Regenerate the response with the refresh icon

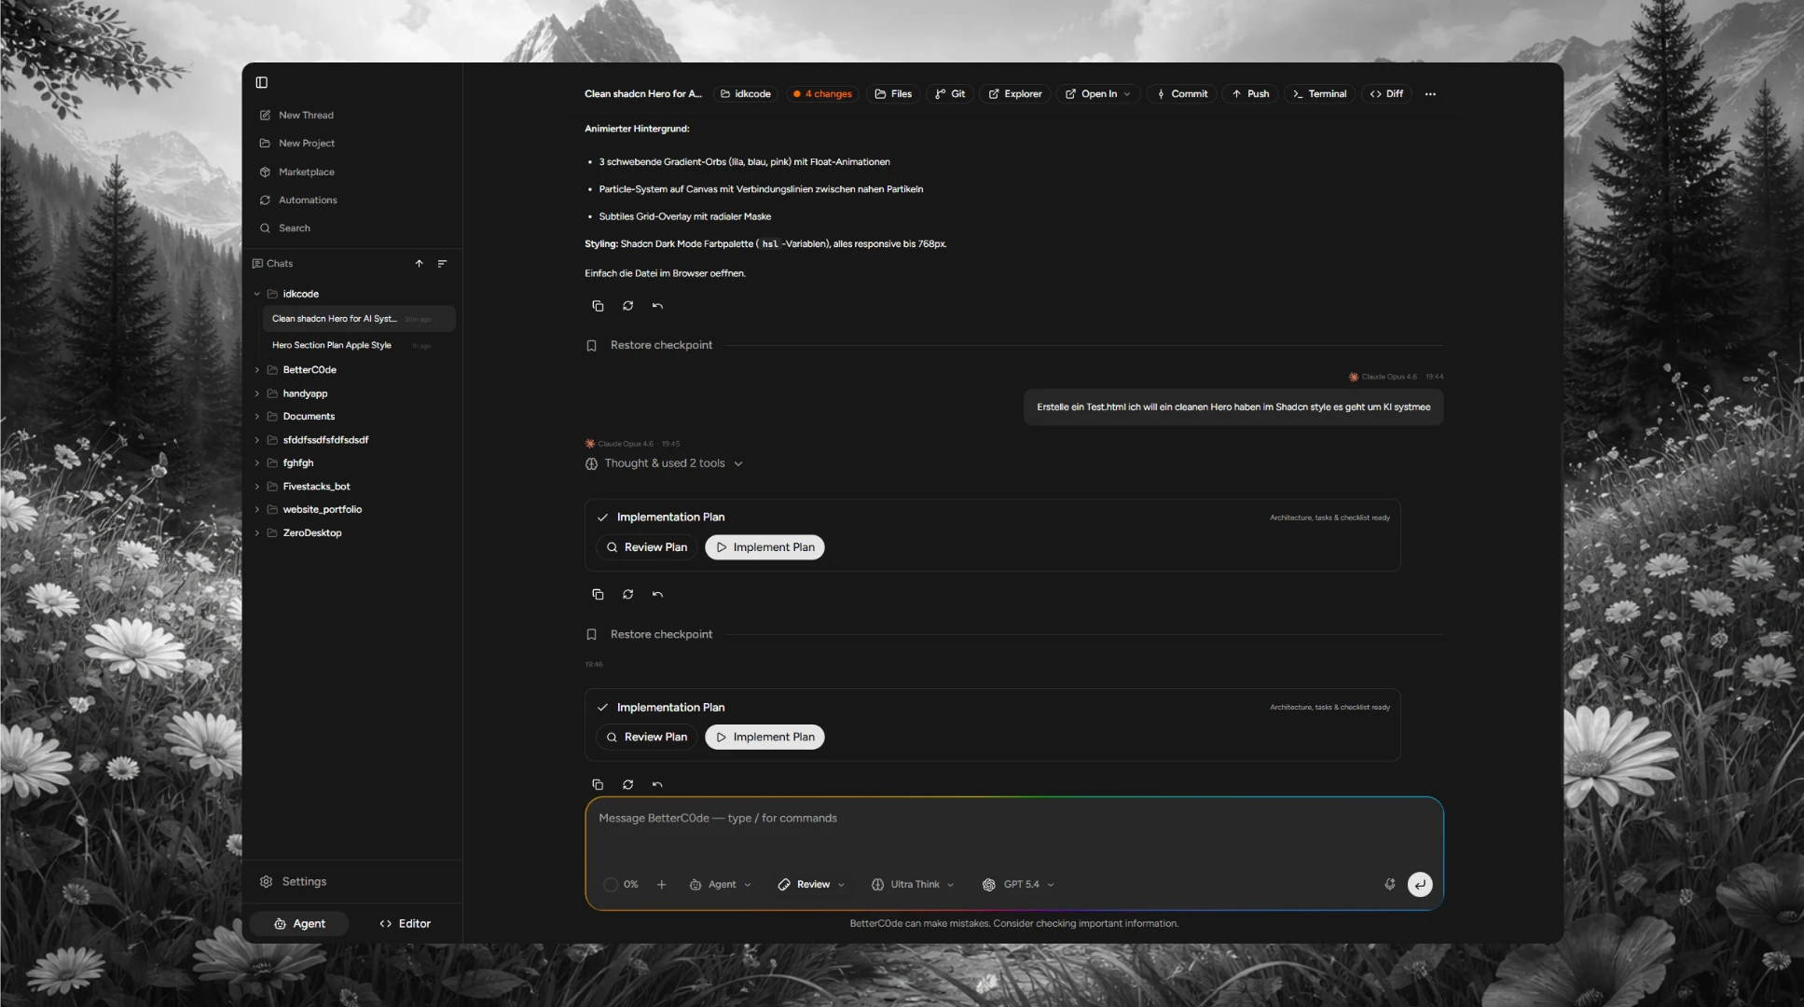(x=627, y=306)
